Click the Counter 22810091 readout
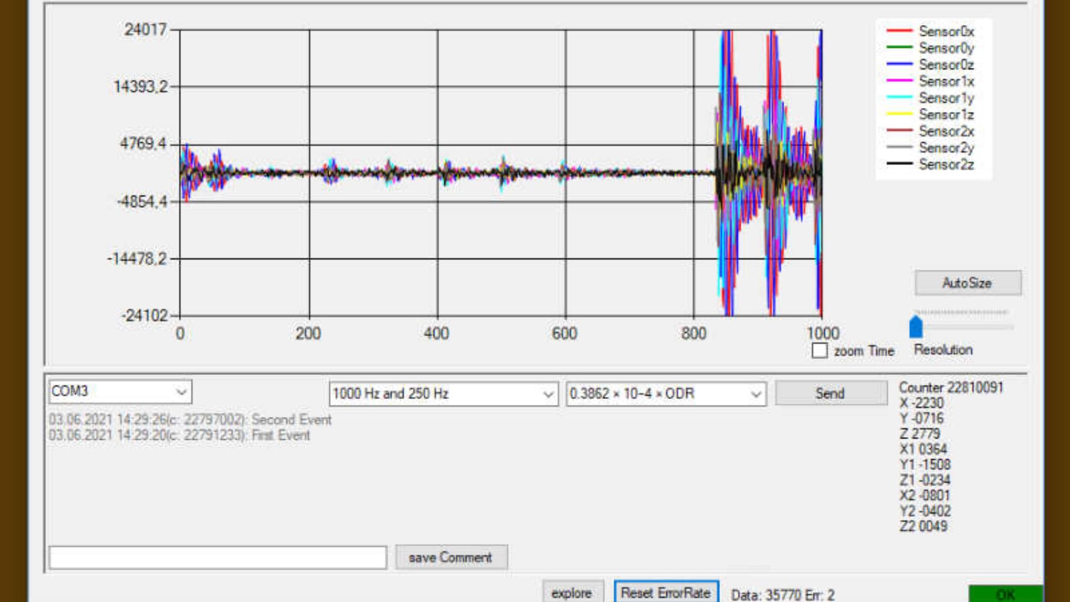The image size is (1070, 602). tap(951, 387)
